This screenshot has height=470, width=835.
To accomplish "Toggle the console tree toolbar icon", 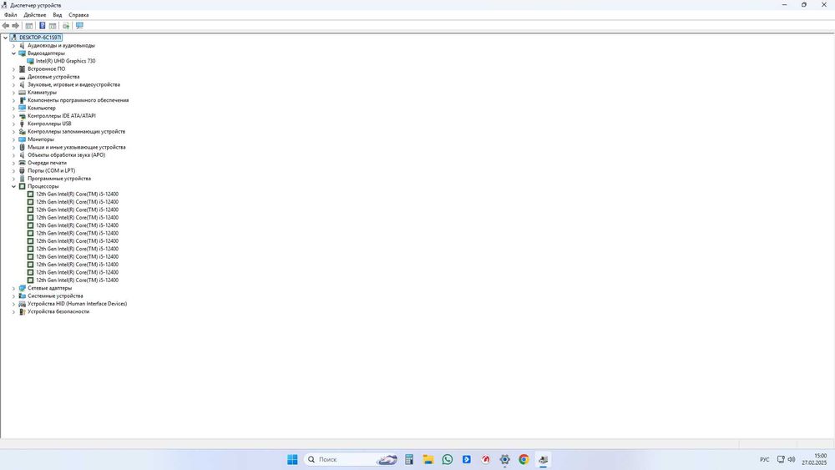I will click(x=29, y=26).
